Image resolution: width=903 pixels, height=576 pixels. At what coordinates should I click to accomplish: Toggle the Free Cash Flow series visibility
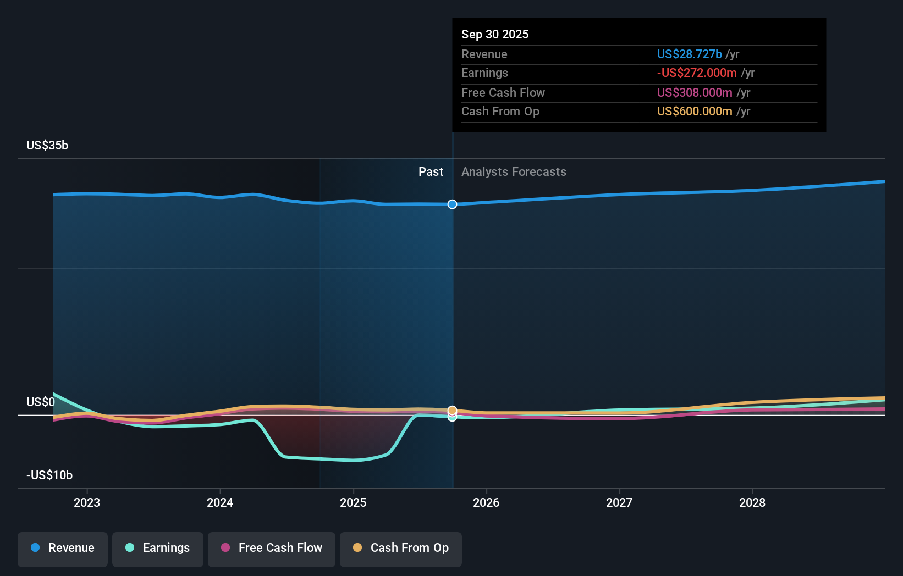point(271,549)
